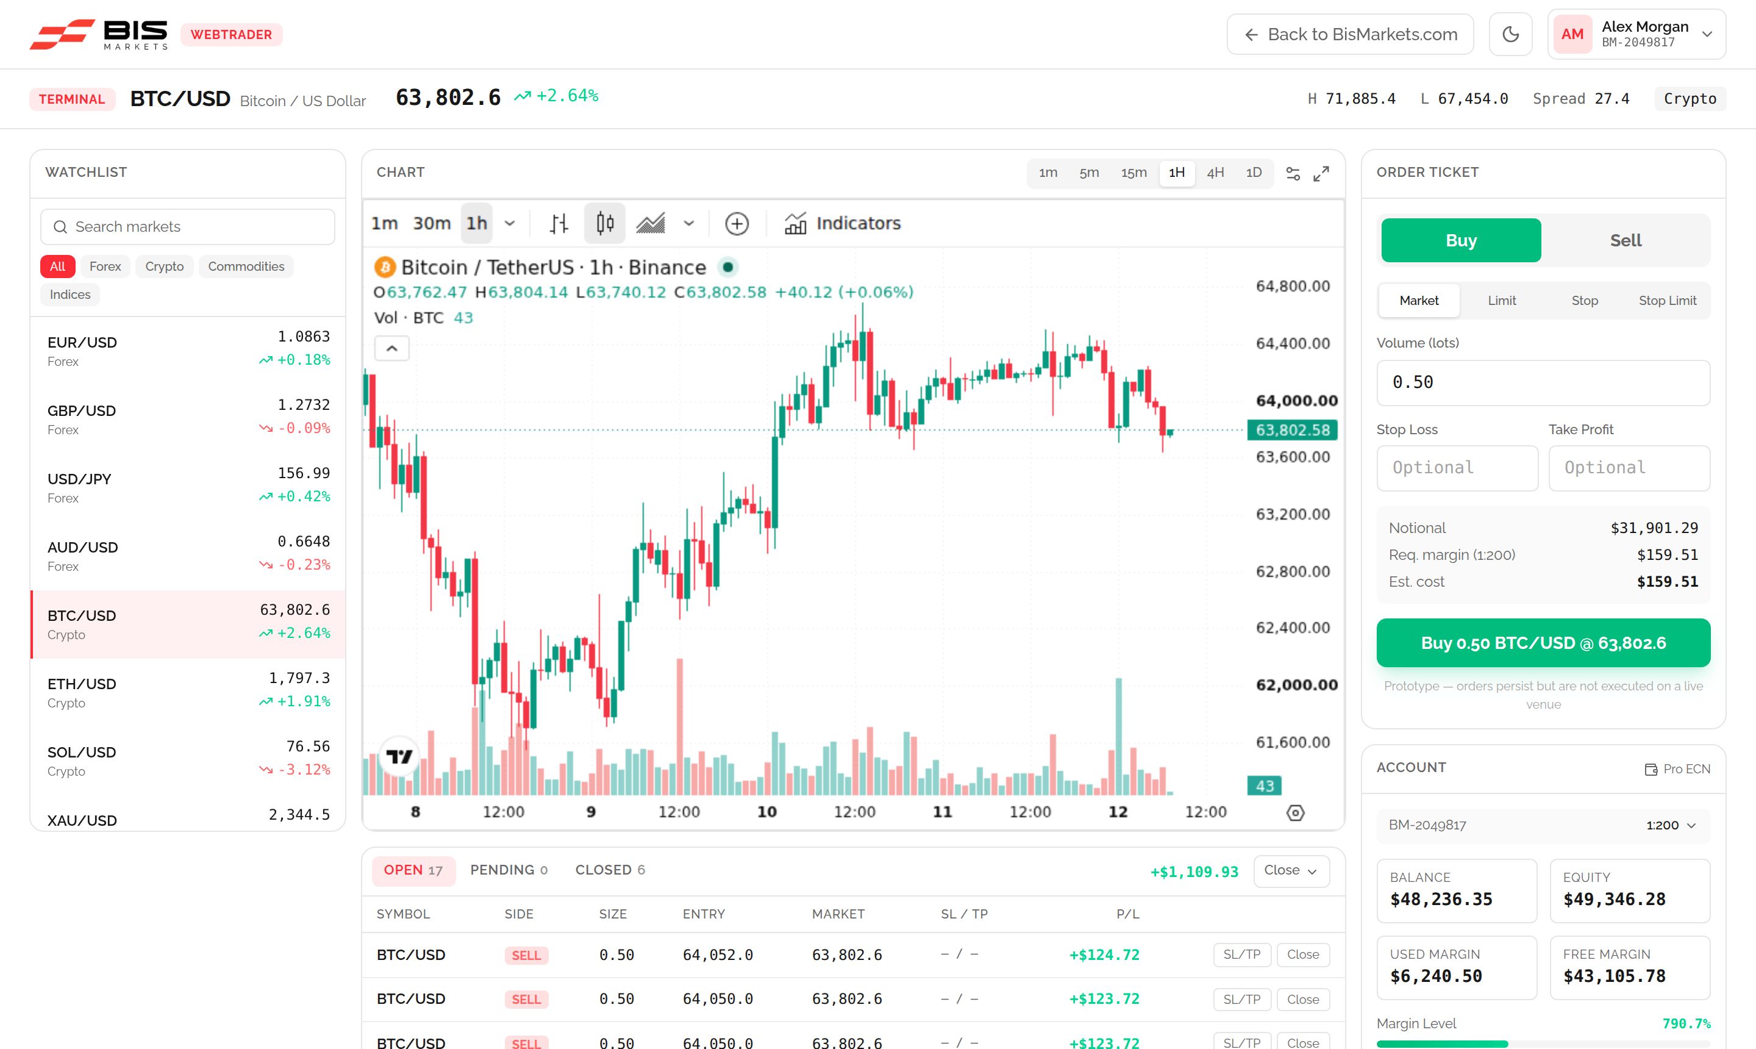Image resolution: width=1756 pixels, height=1049 pixels.
Task: Select EUR/USD in watchlist
Action: (x=188, y=351)
